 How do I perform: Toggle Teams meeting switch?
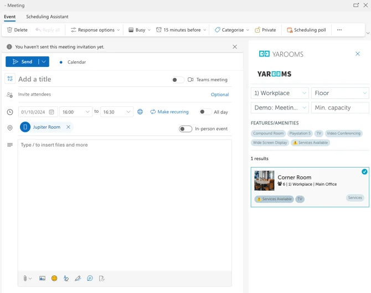tap(178, 80)
